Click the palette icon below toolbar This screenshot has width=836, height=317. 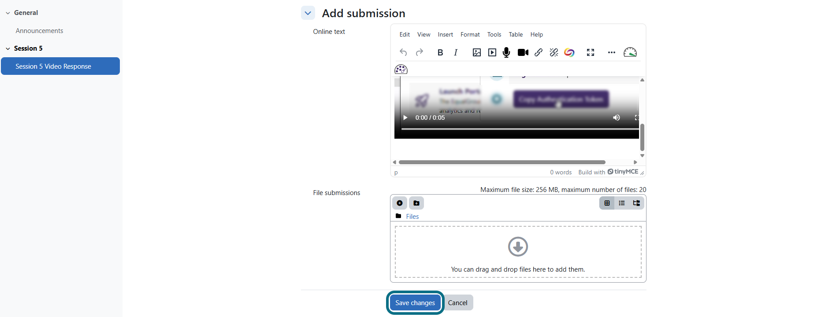(x=401, y=69)
